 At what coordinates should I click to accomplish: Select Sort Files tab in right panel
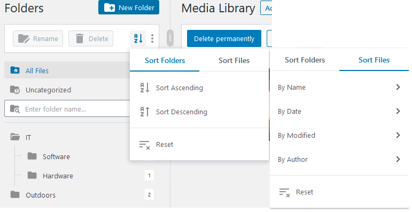[374, 60]
